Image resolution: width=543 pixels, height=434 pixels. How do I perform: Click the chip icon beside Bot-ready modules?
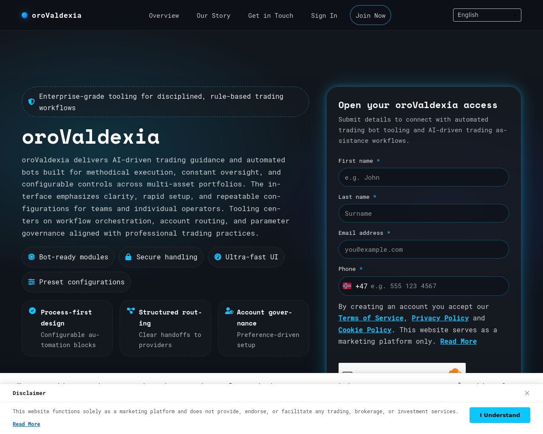31,257
